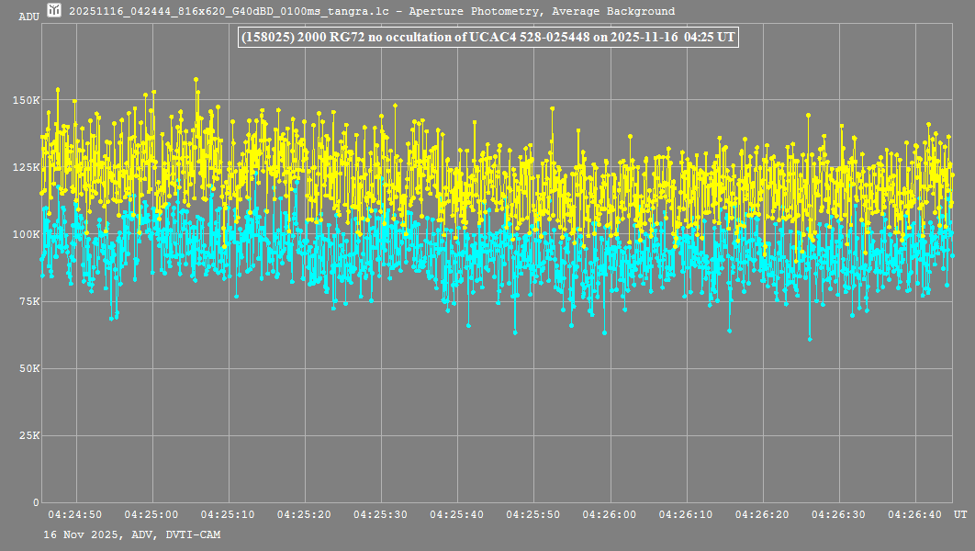Click the date and camera footer text
Image resolution: width=975 pixels, height=551 pixels.
click(131, 534)
